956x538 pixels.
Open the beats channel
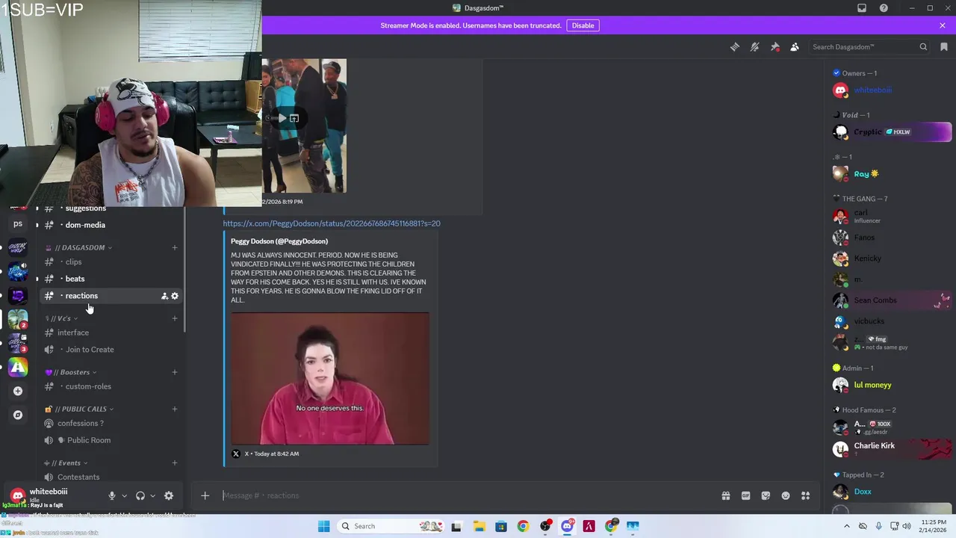click(111, 279)
